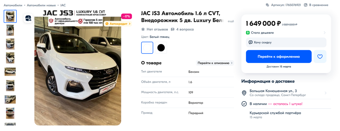Click the star icon beside Нет отзывов

point(143,29)
